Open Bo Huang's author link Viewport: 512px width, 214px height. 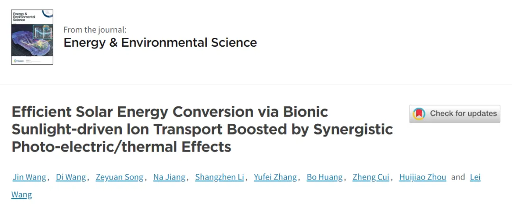[324, 177]
